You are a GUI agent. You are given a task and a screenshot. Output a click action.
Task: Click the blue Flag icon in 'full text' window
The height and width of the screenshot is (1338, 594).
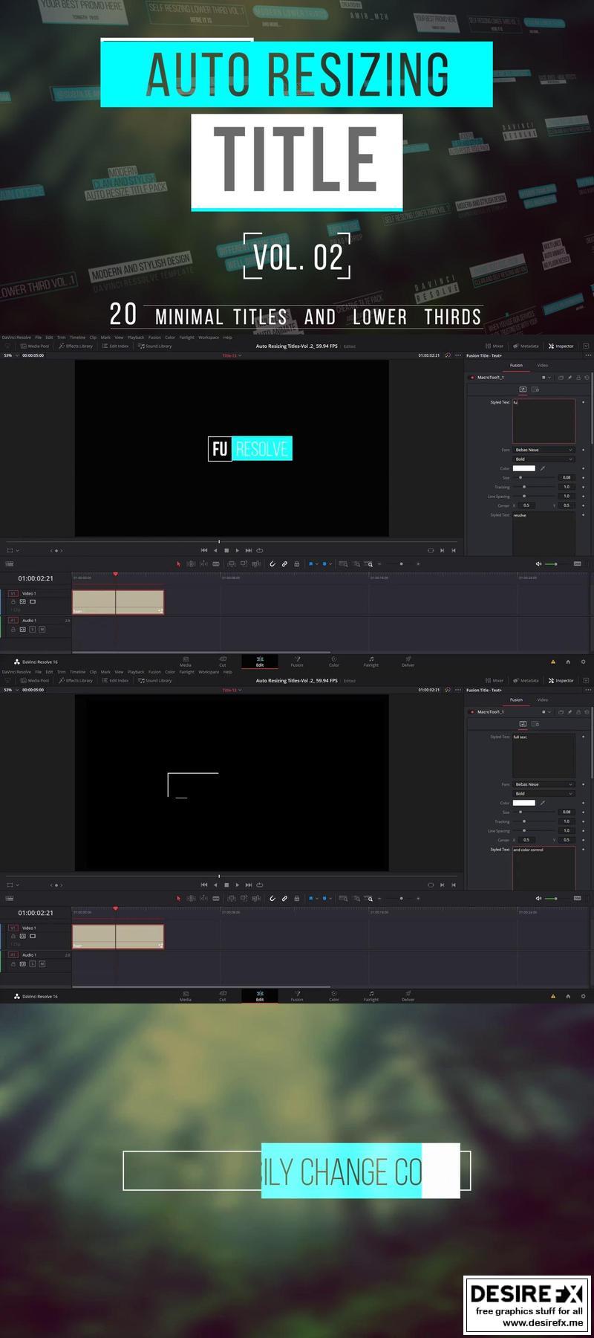pyautogui.click(x=310, y=899)
